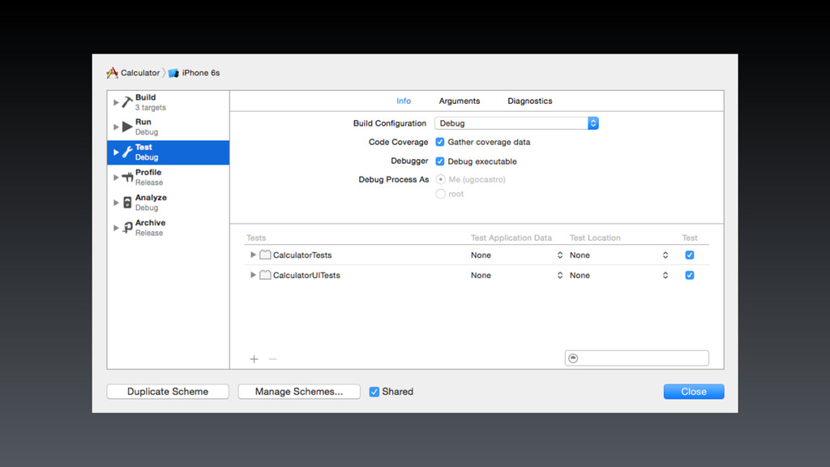Viewport: 830px width, 467px height.
Task: Click the Test Application Data column header
Action: click(511, 238)
